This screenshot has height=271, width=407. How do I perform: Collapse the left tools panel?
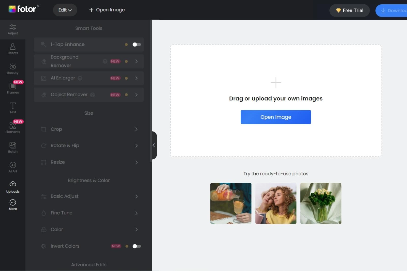point(154,145)
